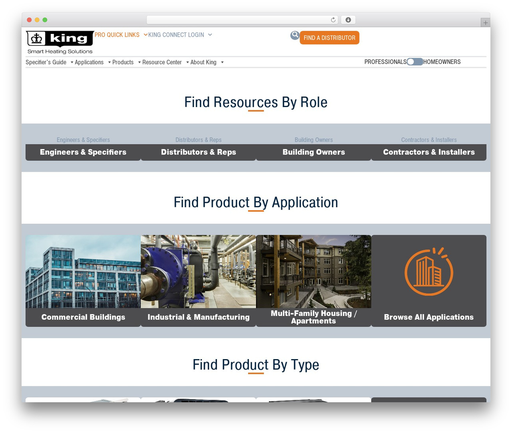Select Specifier's Guide in the nav
Screen dimensions: 512x433
[46, 62]
